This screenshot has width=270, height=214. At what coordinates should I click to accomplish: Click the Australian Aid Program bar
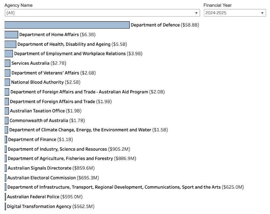[6, 92]
